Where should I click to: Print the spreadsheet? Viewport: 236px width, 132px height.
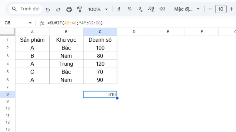(x=69, y=9)
